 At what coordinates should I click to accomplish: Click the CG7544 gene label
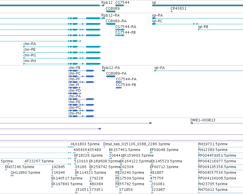click(122, 3)
